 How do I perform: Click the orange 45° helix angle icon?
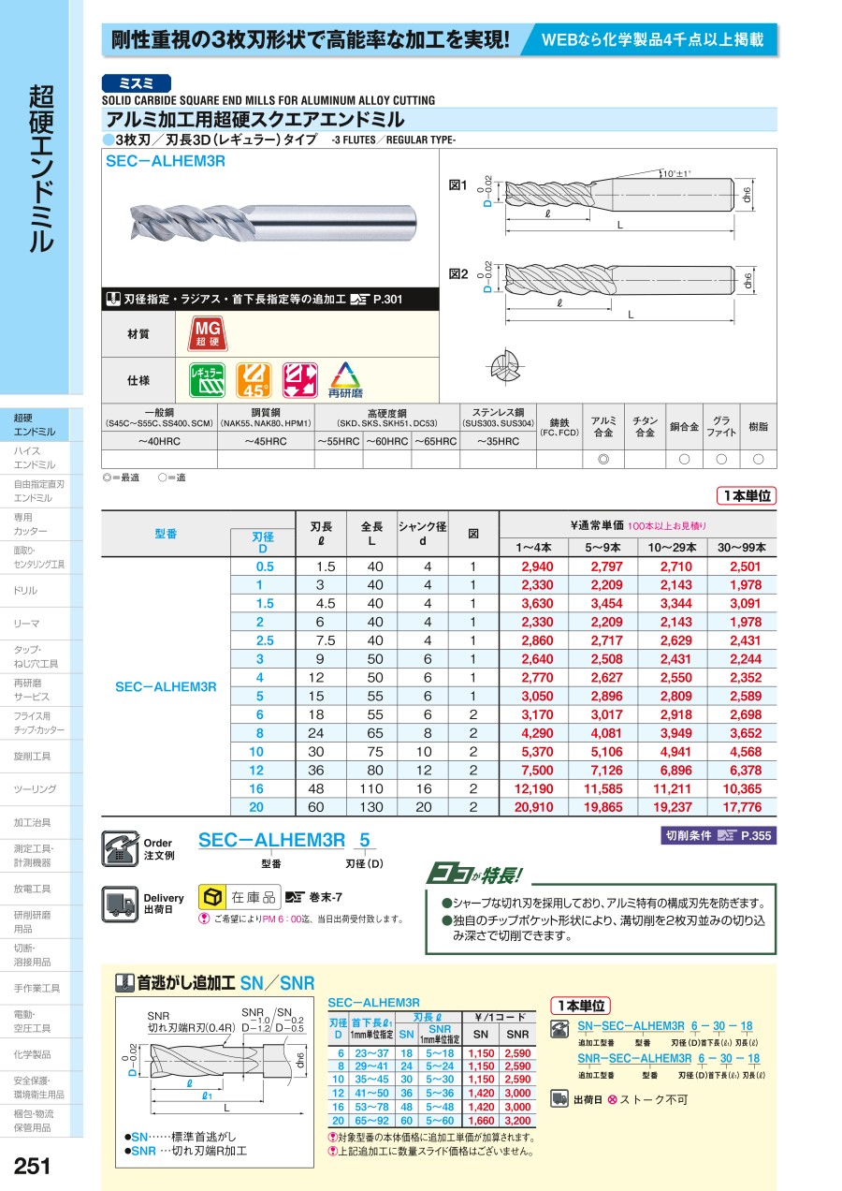click(253, 380)
